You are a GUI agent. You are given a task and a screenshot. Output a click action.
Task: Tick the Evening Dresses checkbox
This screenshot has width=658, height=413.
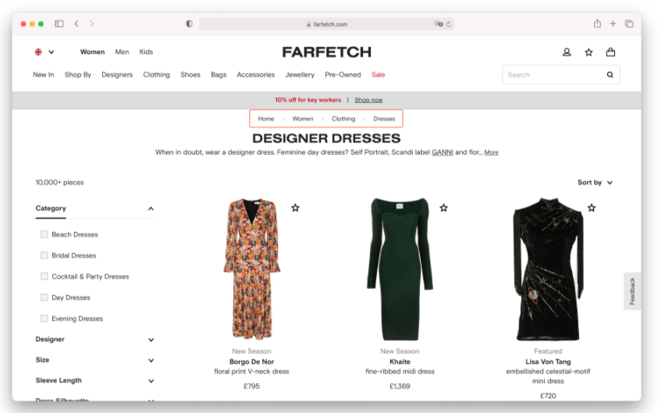tap(44, 319)
